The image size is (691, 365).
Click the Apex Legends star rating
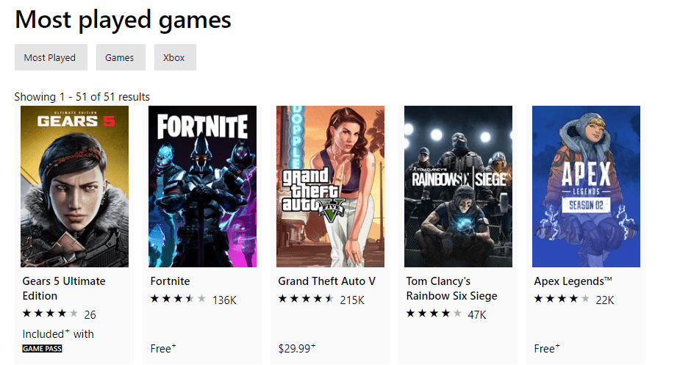[562, 299]
